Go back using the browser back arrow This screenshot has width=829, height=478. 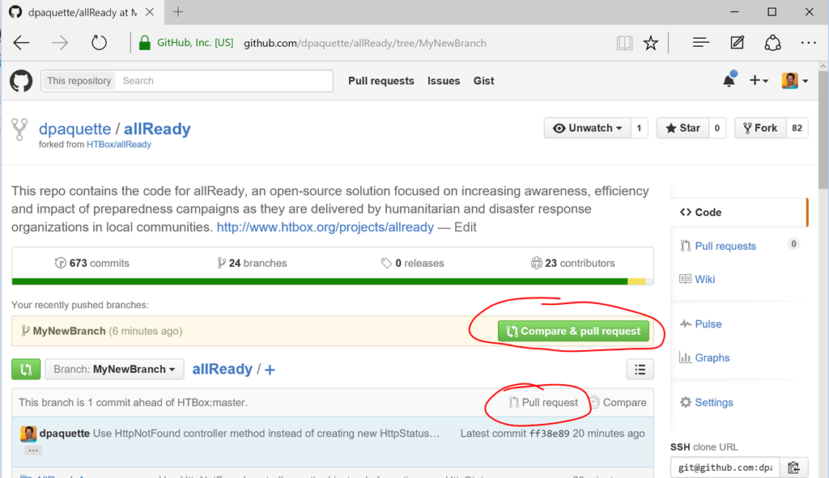point(22,43)
